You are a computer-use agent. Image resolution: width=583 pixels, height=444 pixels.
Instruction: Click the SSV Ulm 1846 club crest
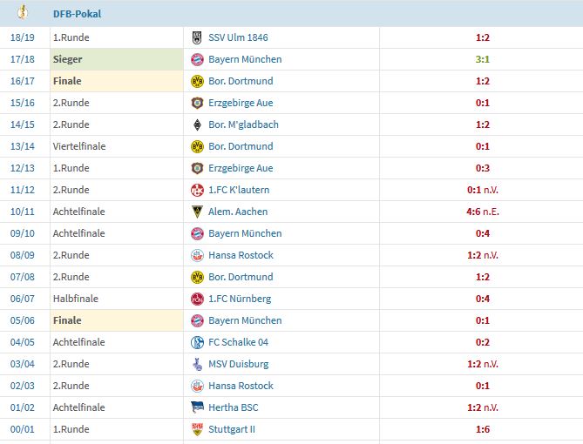[x=197, y=37]
